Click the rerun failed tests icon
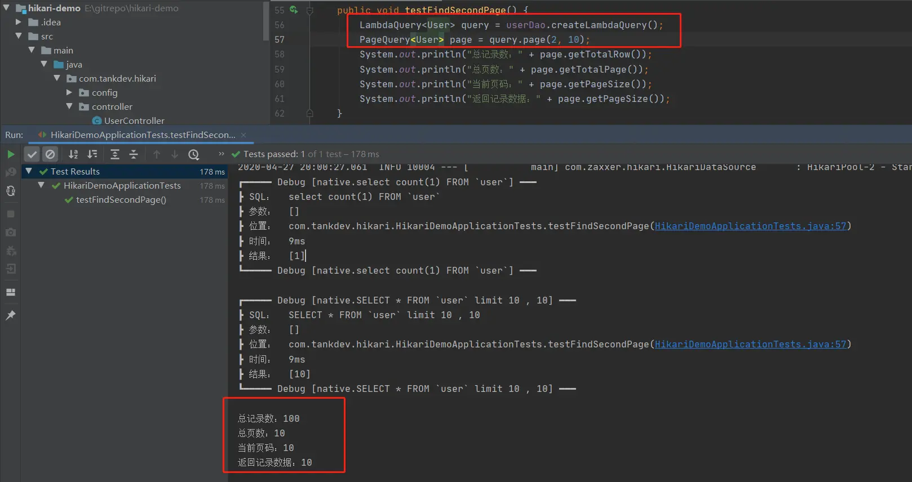 click(x=11, y=172)
